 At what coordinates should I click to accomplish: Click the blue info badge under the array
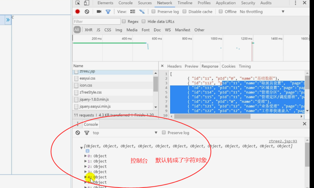click(87, 151)
